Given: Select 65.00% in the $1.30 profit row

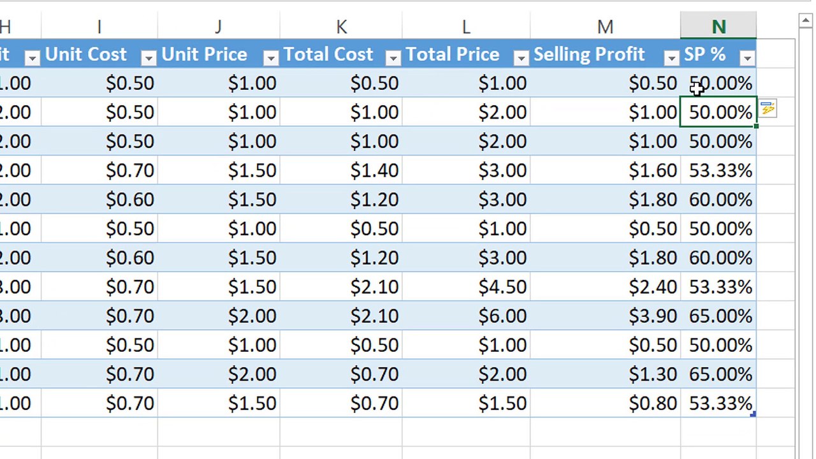Looking at the screenshot, I should coord(718,374).
